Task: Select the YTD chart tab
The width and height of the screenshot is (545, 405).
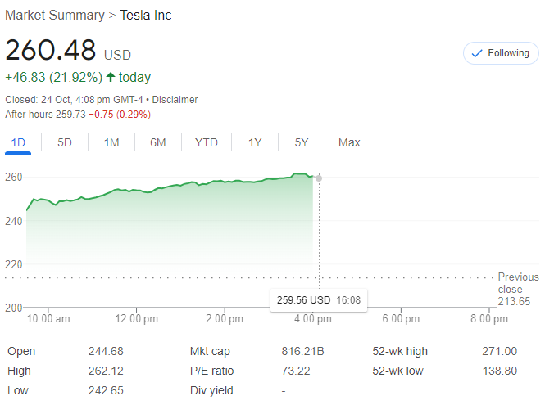Action: point(207,142)
